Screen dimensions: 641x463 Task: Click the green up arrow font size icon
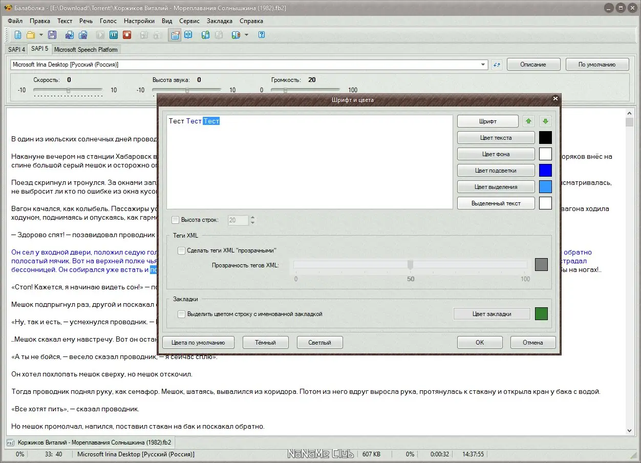[529, 121]
